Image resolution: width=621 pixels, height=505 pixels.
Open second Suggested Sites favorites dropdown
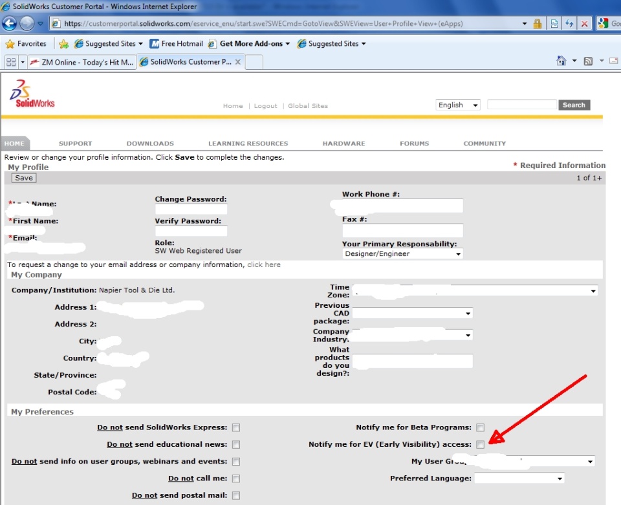[x=331, y=44]
